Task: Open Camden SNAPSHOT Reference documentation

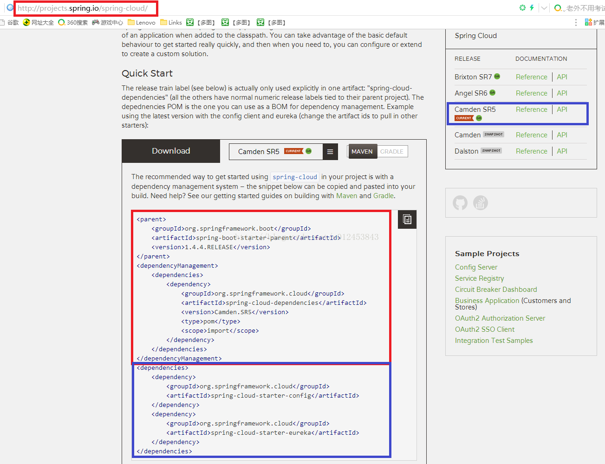Action: tap(532, 135)
